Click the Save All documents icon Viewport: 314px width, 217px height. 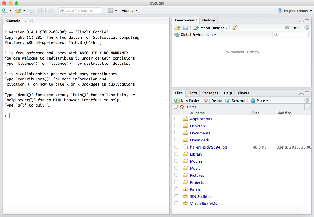41,11
